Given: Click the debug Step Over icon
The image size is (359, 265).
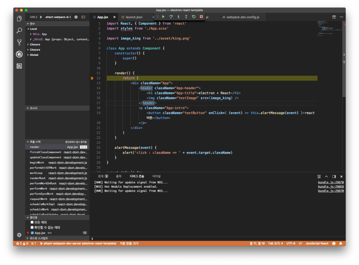Looking at the screenshot, I should click(171, 17).
